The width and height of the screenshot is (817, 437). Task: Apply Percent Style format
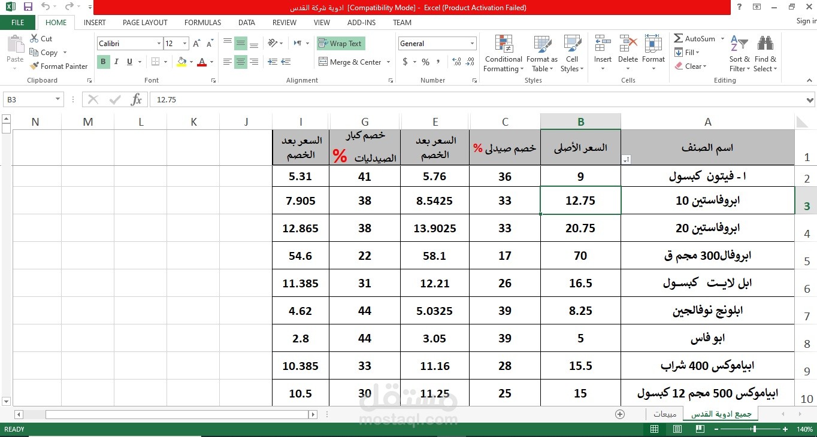[425, 62]
